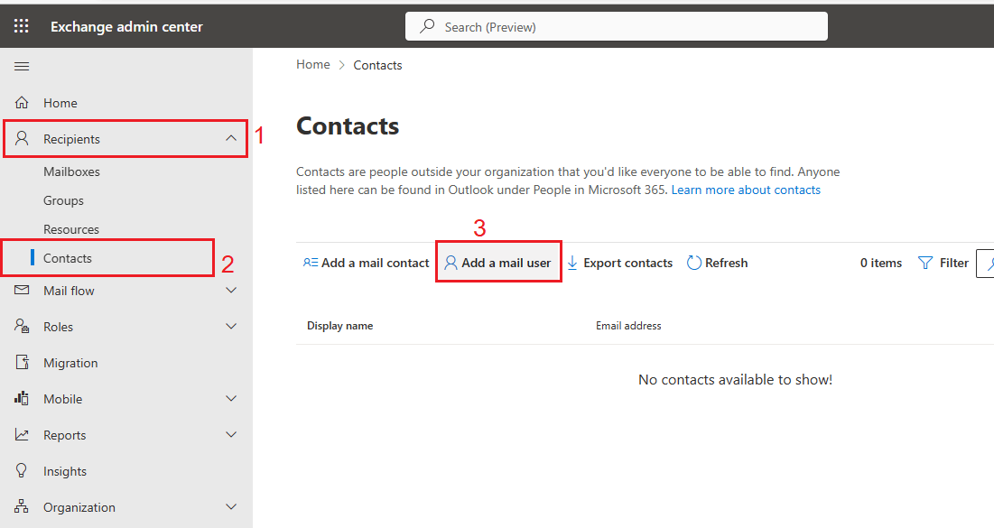Viewport: 994px width, 528px height.
Task: Expand the Roles section chevron
Action: (x=231, y=327)
